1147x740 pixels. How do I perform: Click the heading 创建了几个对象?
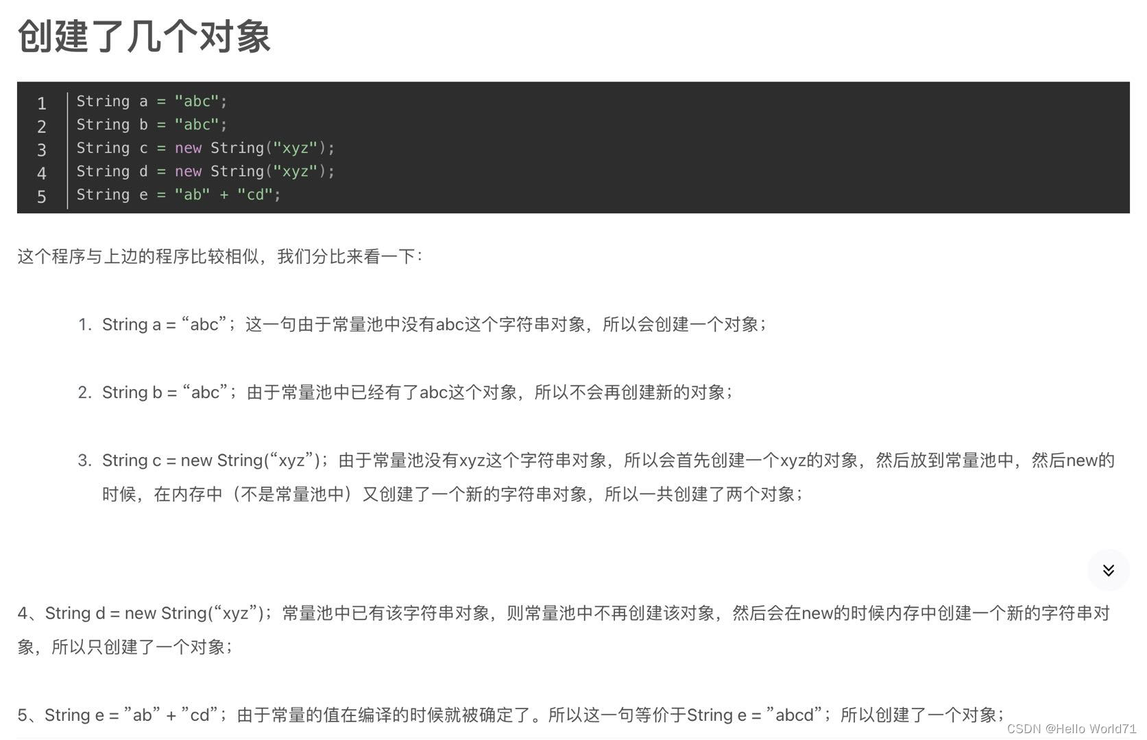[144, 36]
